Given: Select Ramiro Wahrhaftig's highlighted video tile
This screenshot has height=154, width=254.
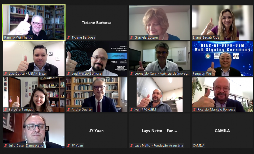Looking at the screenshot, I should 34,22.
